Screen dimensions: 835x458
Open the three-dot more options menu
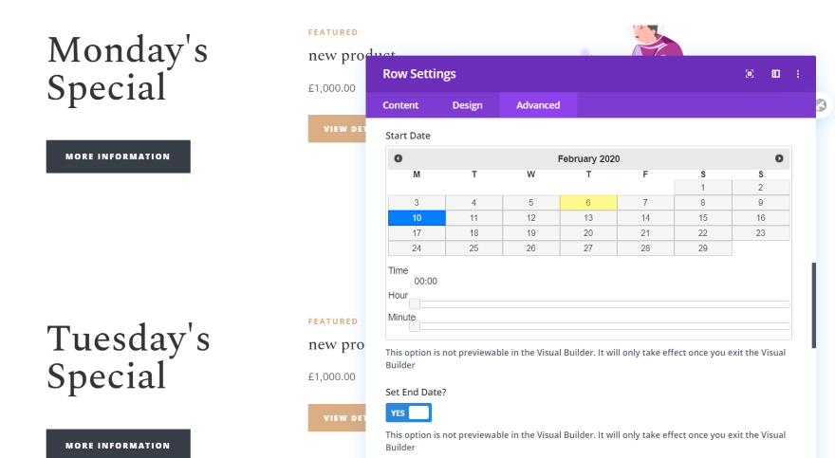(798, 74)
